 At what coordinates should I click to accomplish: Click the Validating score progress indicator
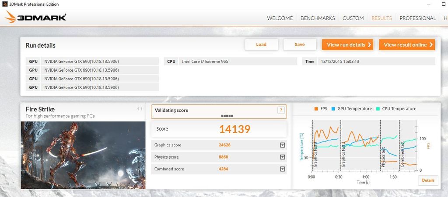click(x=227, y=116)
